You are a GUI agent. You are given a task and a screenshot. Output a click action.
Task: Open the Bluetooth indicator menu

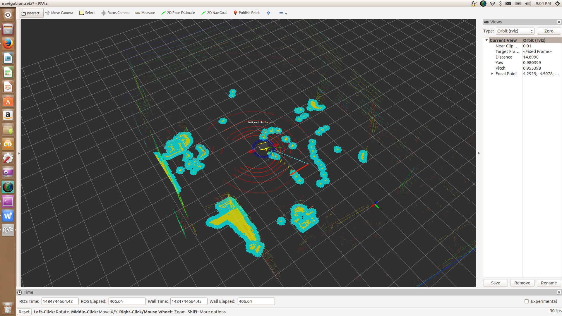[500, 4]
